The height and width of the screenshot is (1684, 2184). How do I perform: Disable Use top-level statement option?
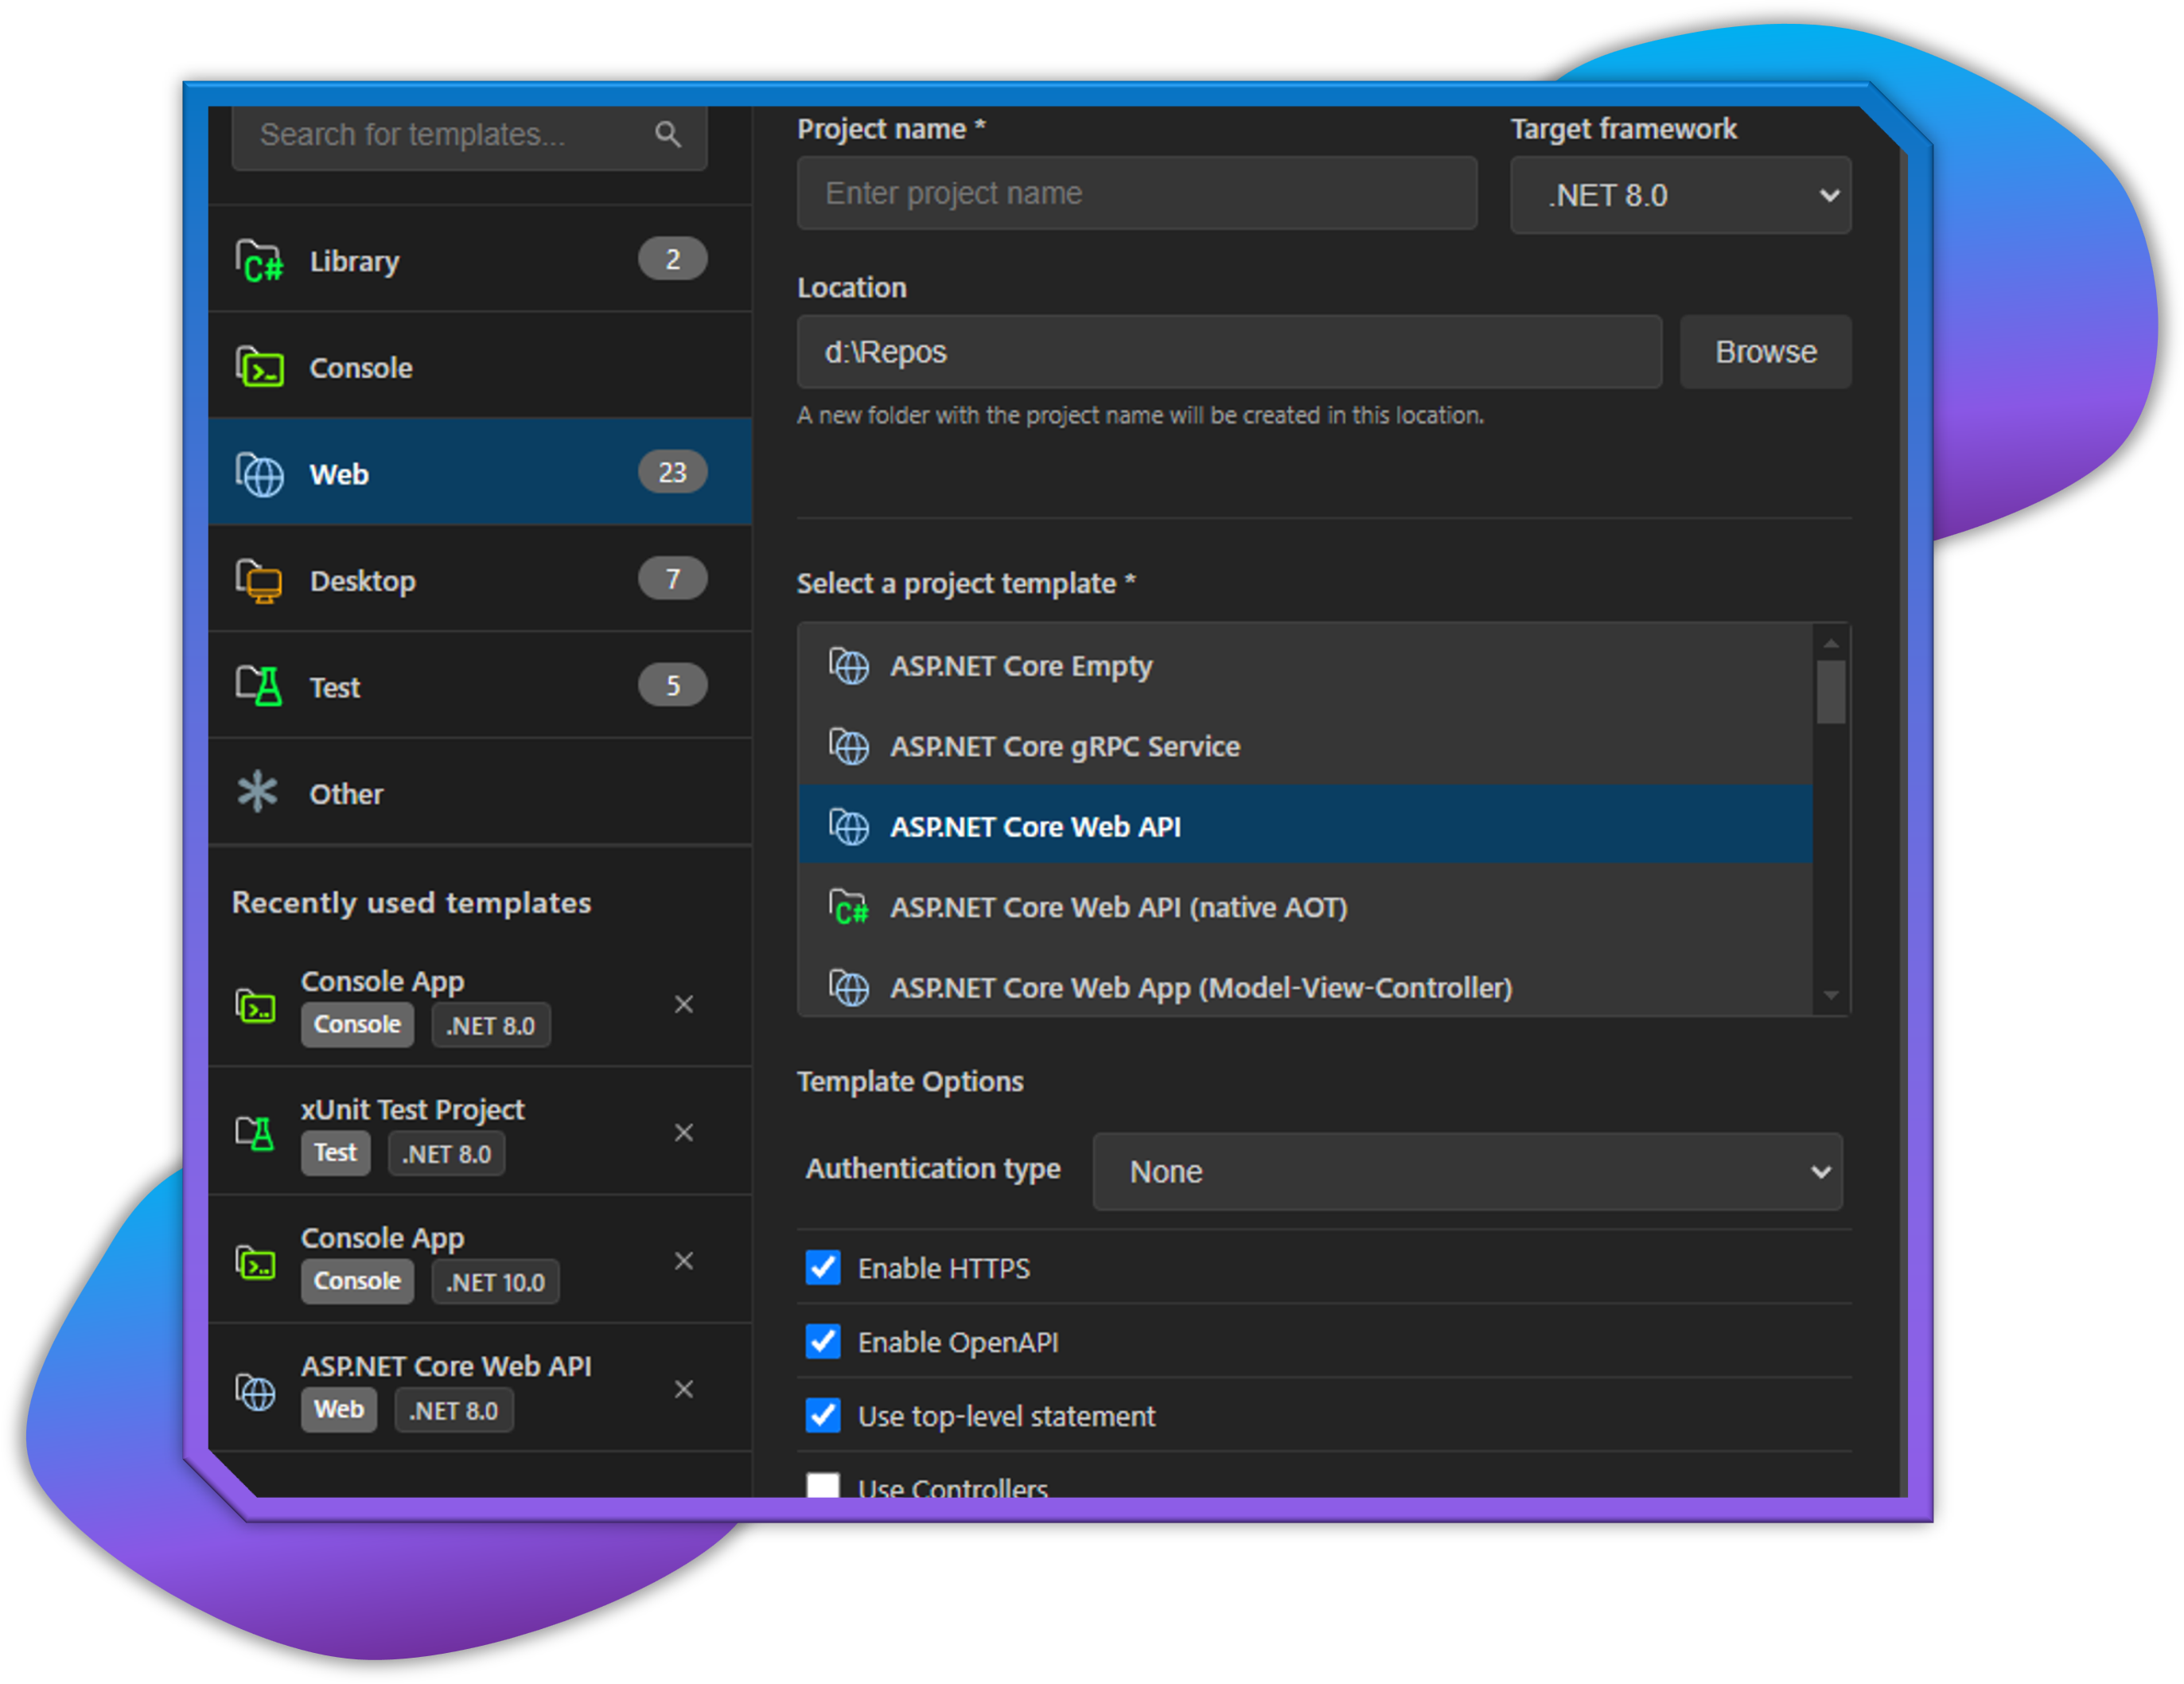[823, 1416]
